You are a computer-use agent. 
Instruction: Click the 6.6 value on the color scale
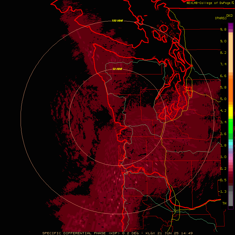coord(223,76)
